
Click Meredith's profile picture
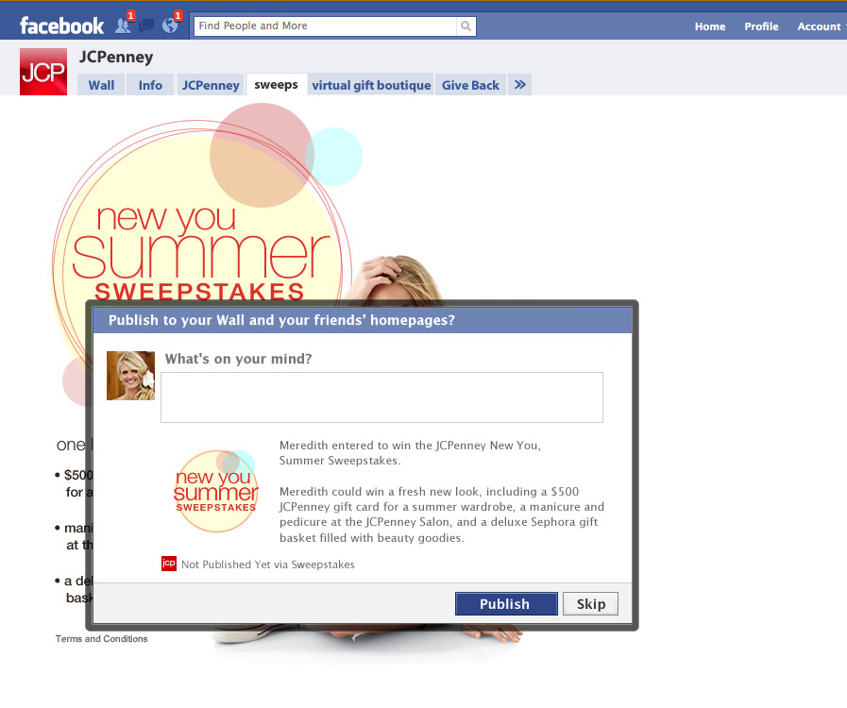point(130,376)
